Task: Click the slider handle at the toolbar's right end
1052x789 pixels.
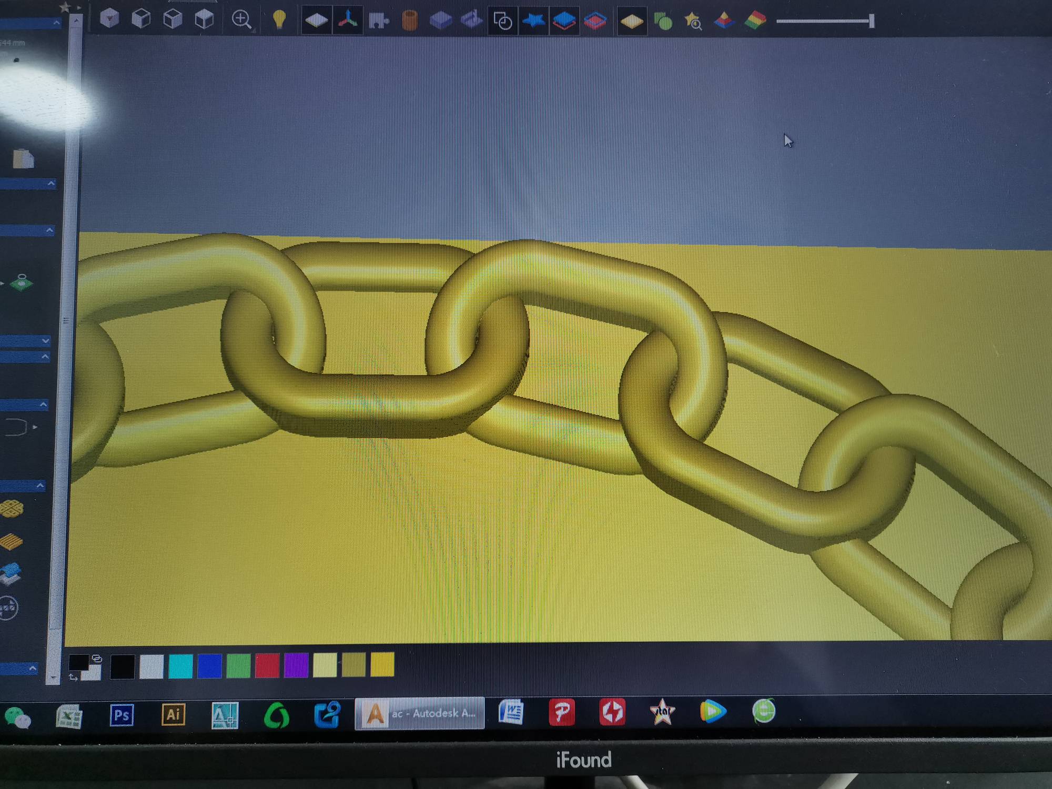Action: coord(872,21)
